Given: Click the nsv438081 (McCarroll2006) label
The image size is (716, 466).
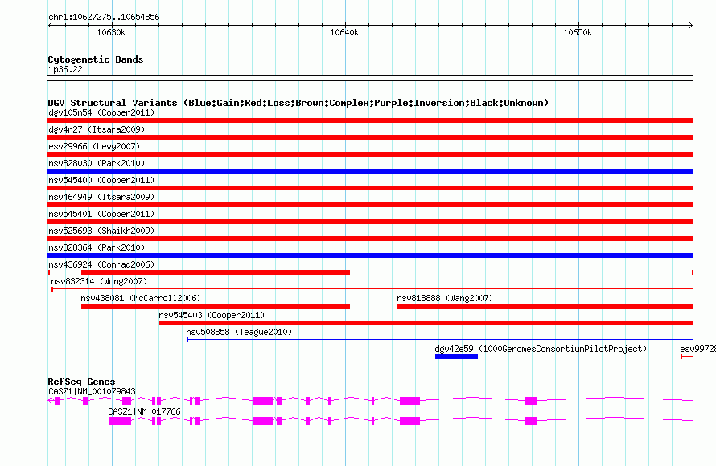Looking at the screenshot, I should [x=141, y=298].
